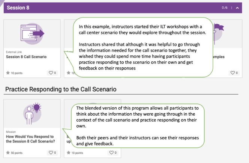This screenshot has width=249, height=163.
Task: Click the Session 8 header title
Action: click(18, 7)
